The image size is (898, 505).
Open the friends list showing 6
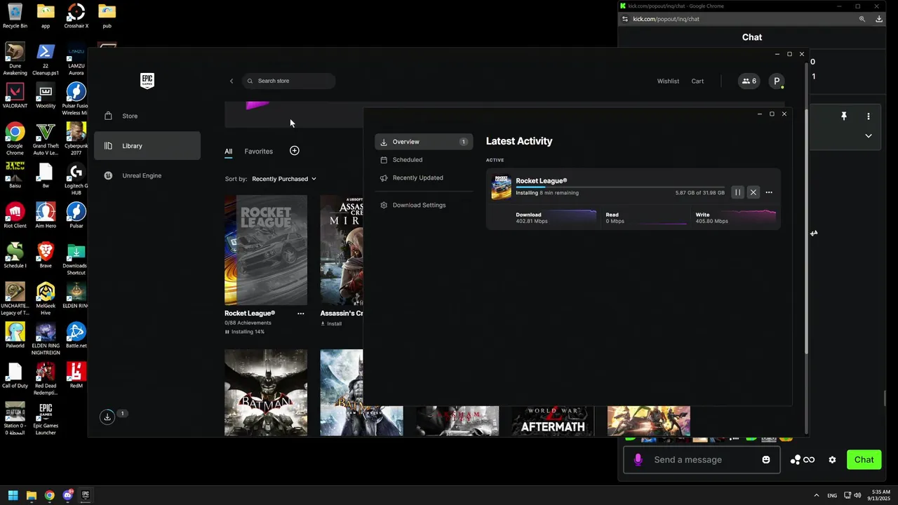(749, 81)
